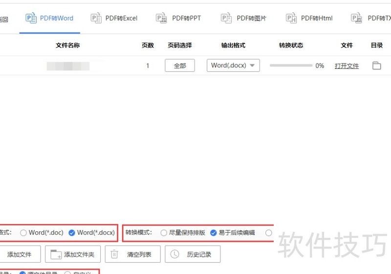This screenshot has width=391, height=274.
Task: Click the clock icon on 历史记录 button
Action: (174, 254)
